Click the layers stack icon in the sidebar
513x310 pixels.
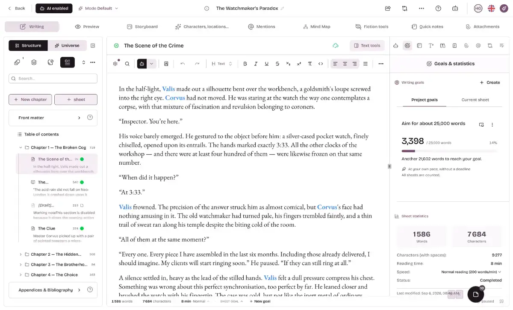(34, 62)
